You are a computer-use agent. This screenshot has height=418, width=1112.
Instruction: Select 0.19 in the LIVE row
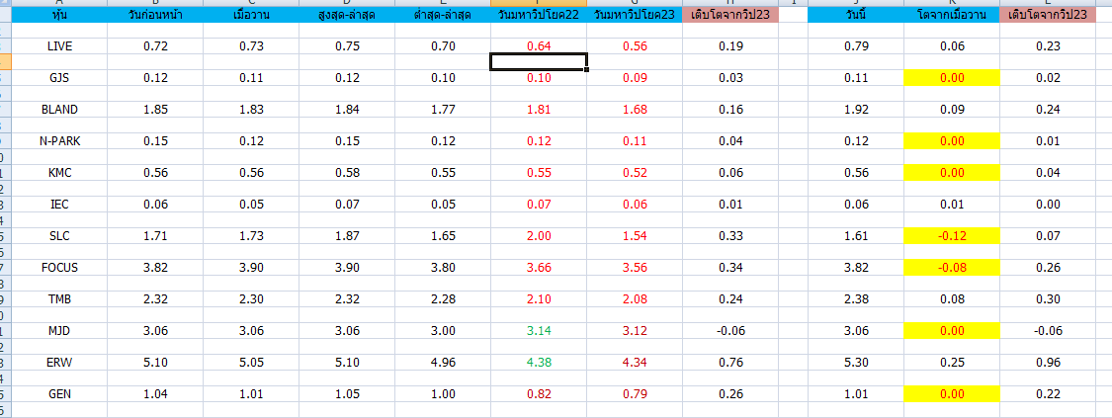point(730,46)
